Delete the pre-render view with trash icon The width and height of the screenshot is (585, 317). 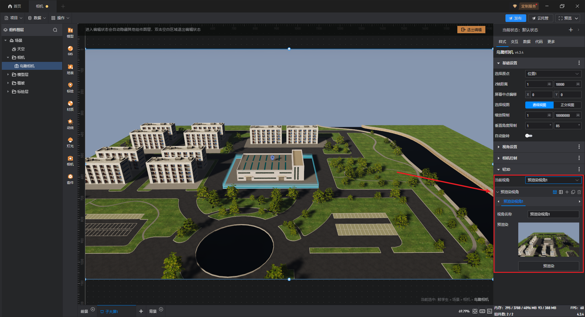click(579, 192)
